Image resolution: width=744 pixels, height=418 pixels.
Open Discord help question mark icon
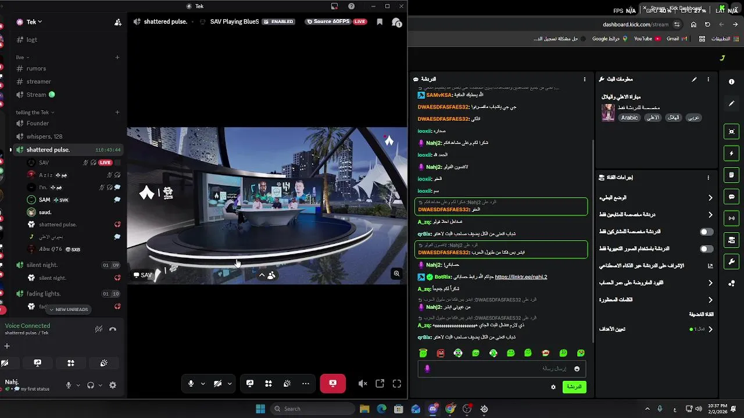[x=351, y=6]
